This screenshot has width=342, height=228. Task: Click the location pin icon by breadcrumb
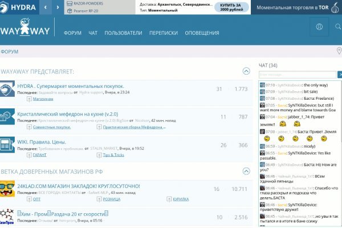pyautogui.click(x=339, y=52)
